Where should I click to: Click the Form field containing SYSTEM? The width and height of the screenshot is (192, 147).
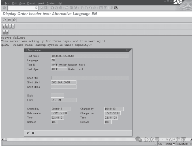click(x=63, y=100)
